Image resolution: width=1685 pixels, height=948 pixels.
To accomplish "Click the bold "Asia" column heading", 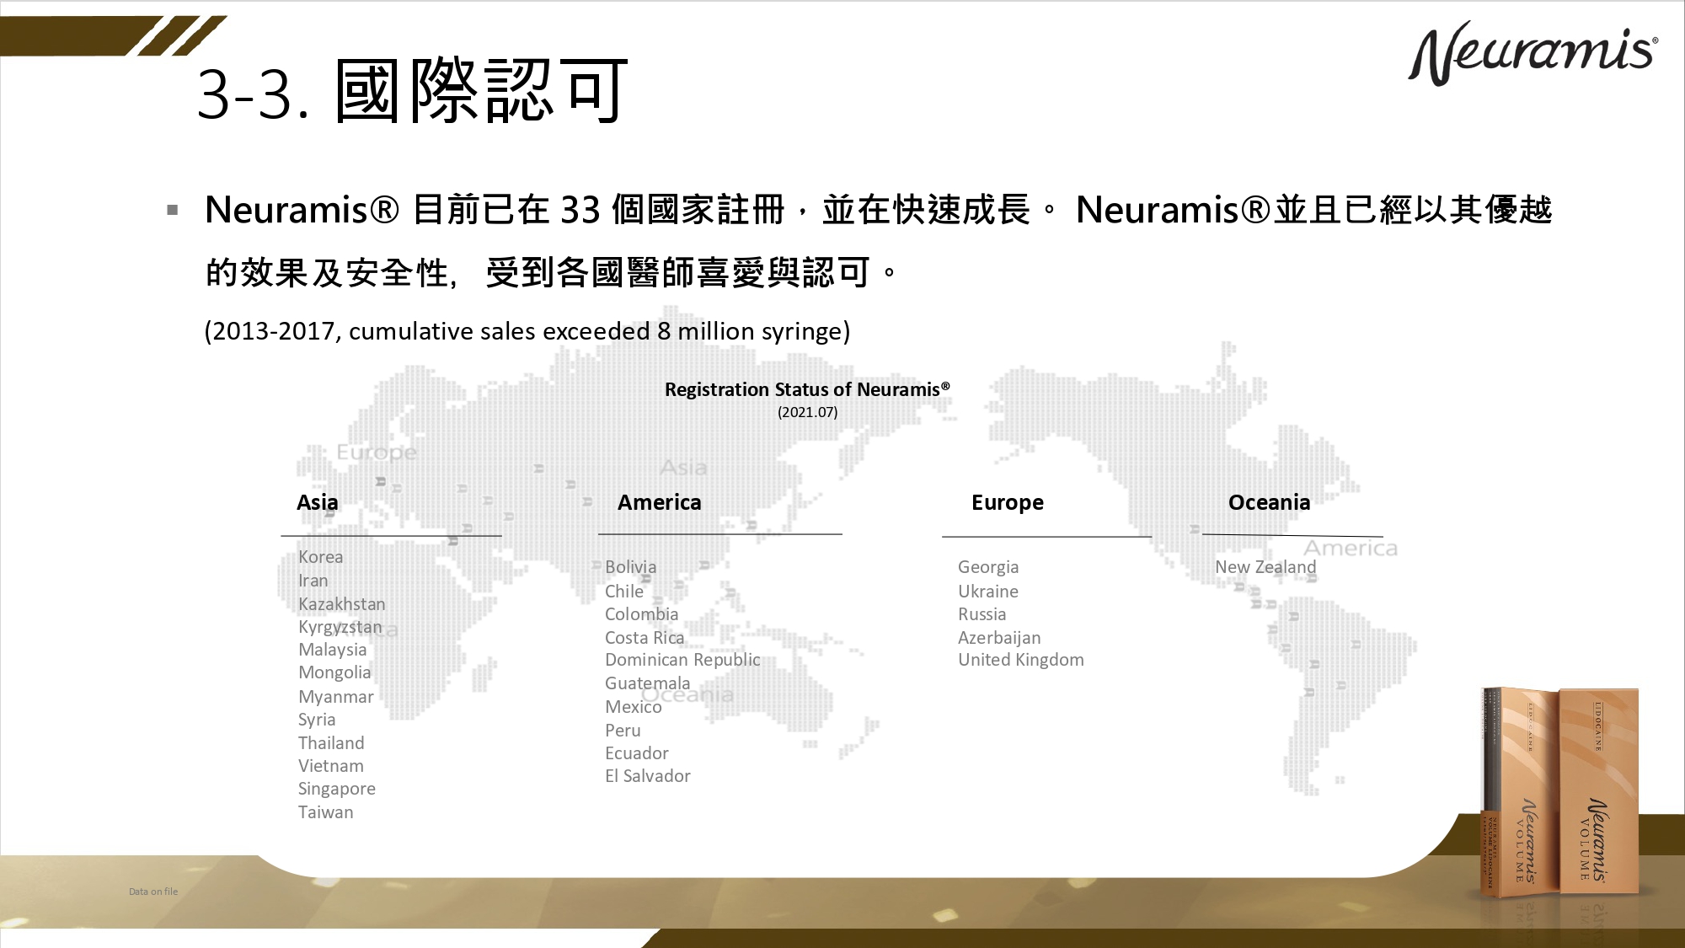I will click(318, 502).
